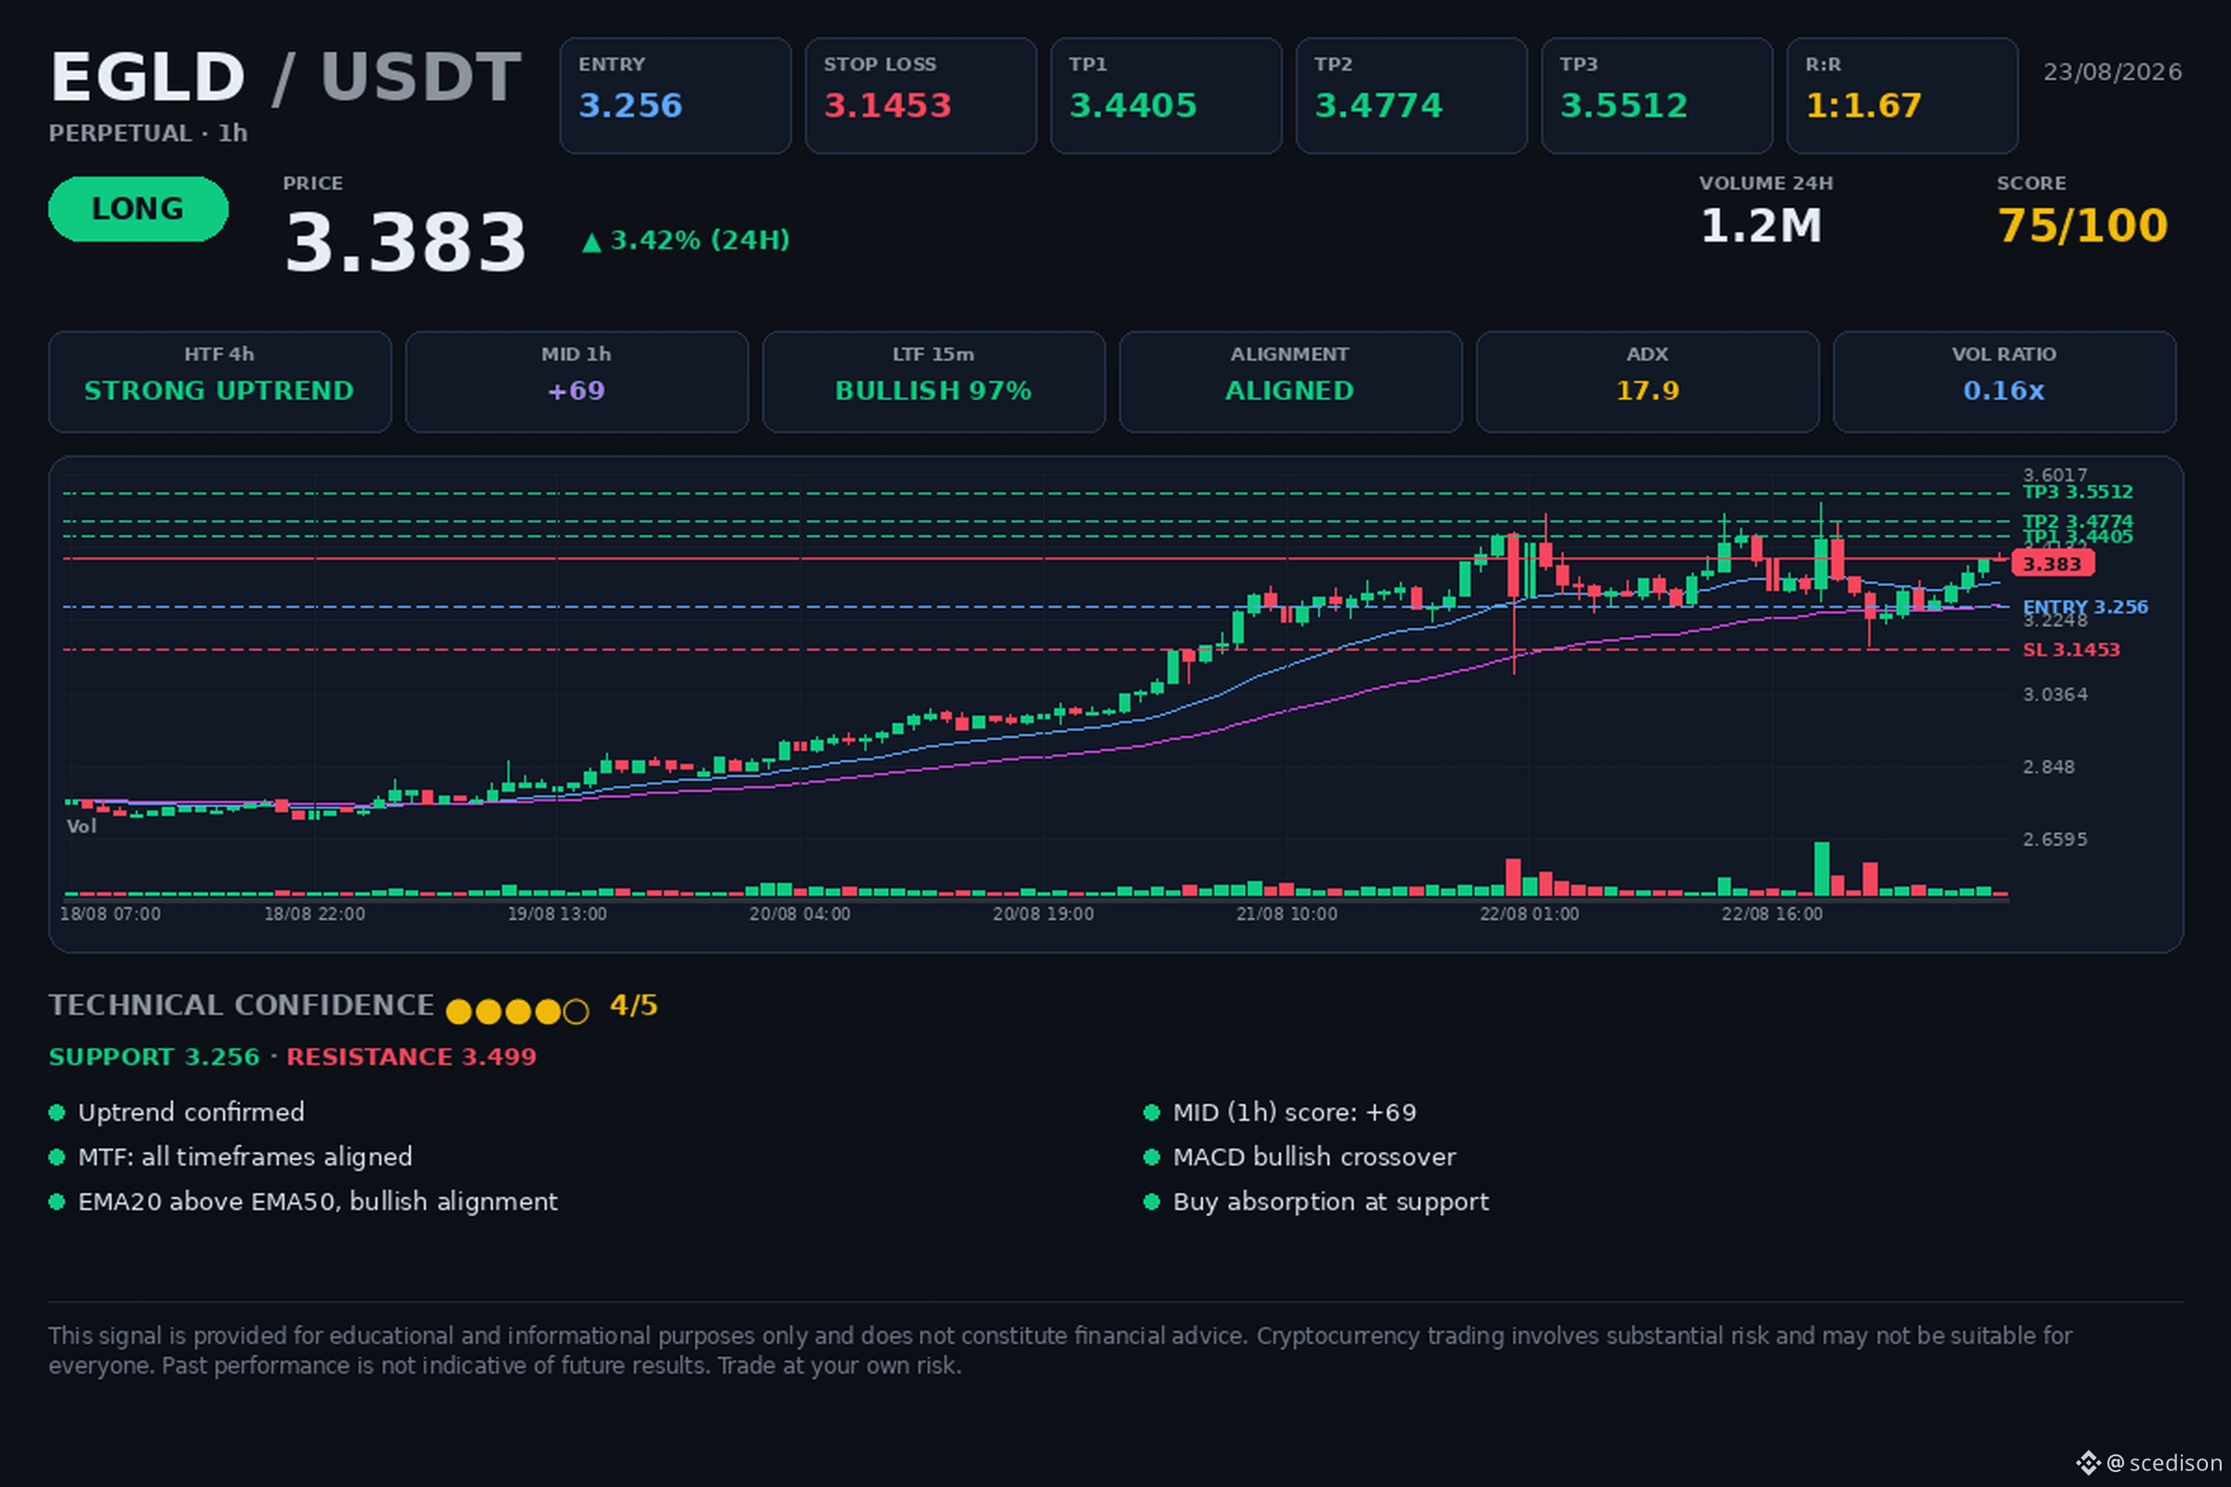Click the 4/5 confidence rating
This screenshot has width=2231, height=1487.
634,1006
